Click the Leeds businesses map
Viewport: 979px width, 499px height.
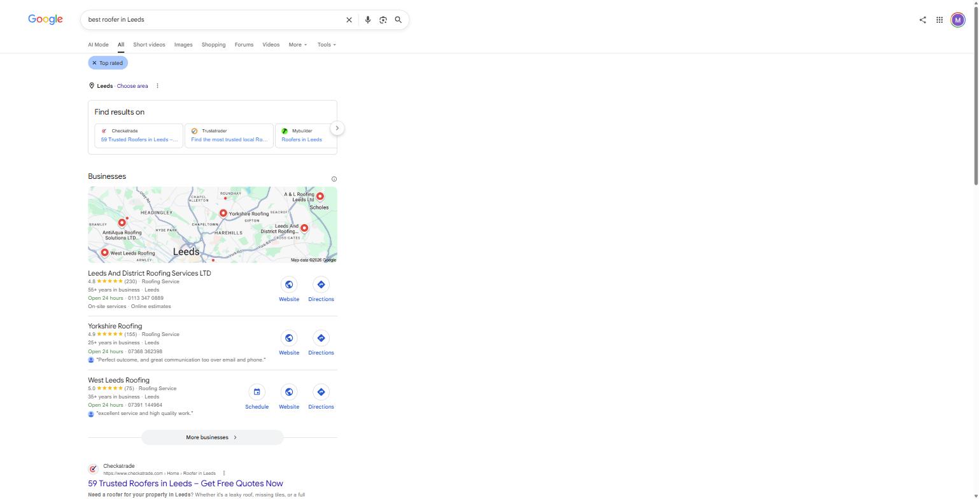coord(213,225)
